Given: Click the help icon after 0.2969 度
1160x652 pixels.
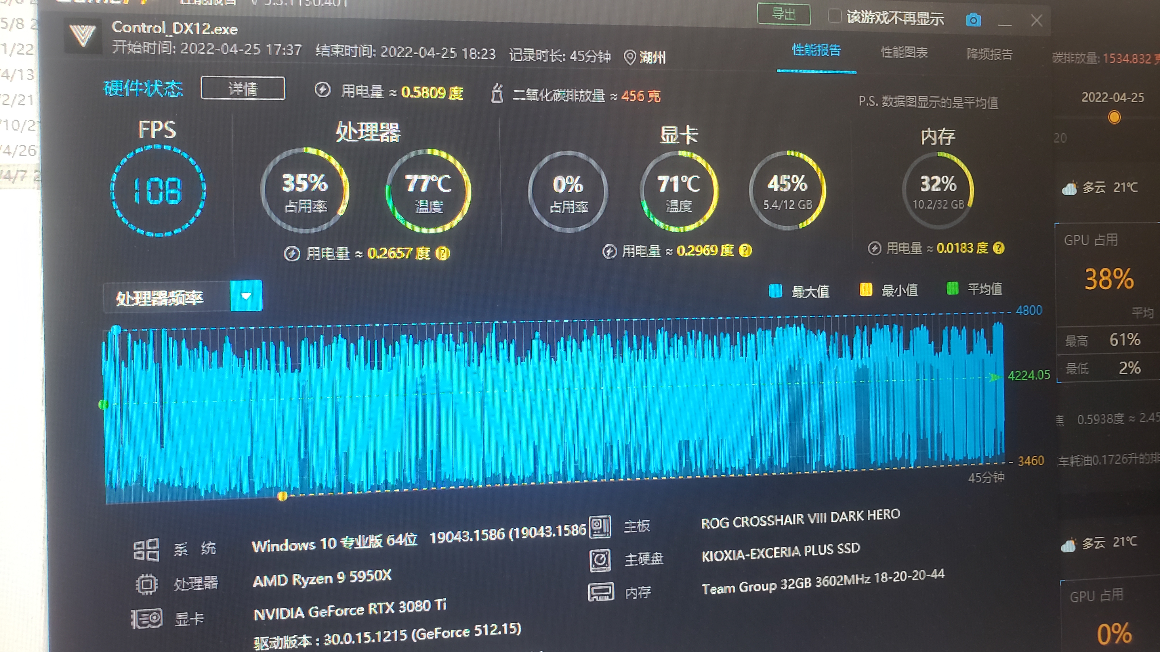Looking at the screenshot, I should tap(745, 250).
